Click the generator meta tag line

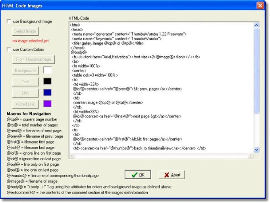click(129, 34)
